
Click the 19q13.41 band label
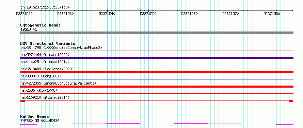coord(29,30)
